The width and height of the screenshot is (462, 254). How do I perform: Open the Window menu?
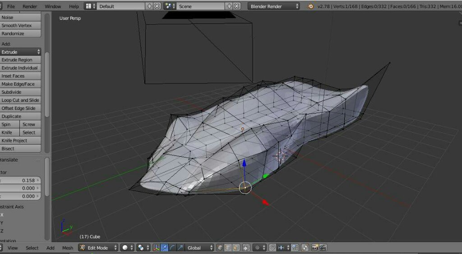pyautogui.click(x=53, y=6)
